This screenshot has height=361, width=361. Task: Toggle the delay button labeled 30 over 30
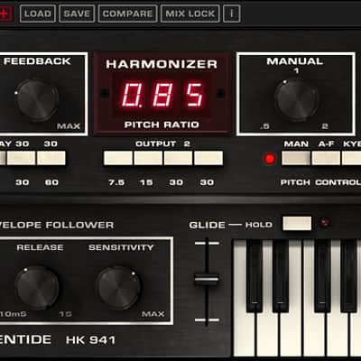pos(21,158)
